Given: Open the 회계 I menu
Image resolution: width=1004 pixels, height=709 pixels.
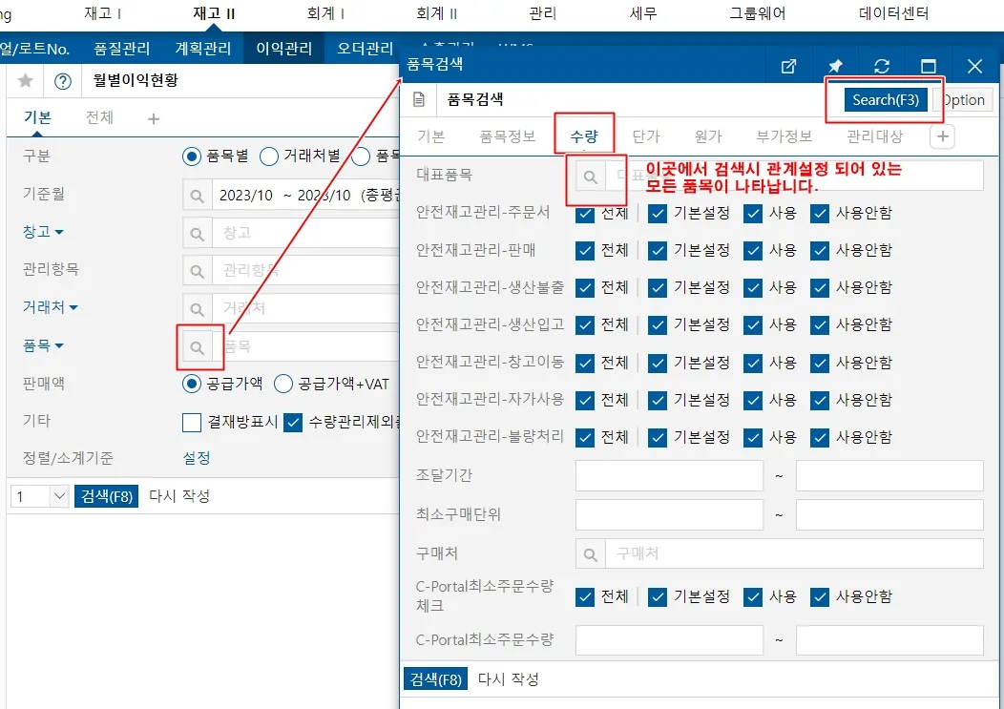Looking at the screenshot, I should click(x=325, y=13).
